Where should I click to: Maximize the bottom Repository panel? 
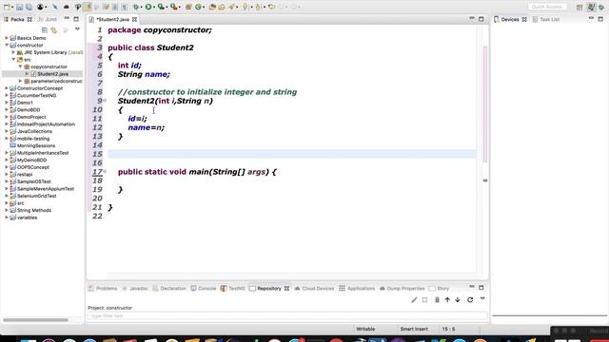pyautogui.click(x=481, y=288)
